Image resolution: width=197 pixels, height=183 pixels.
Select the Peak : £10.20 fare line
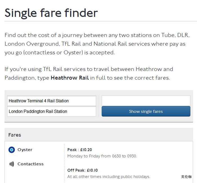[80, 150]
